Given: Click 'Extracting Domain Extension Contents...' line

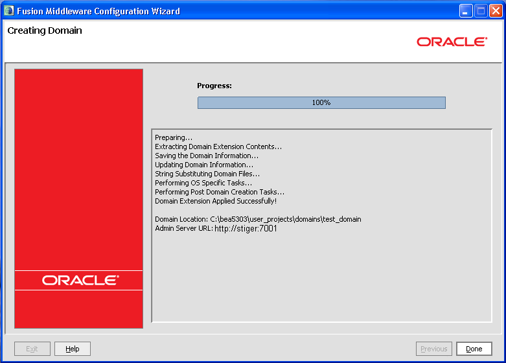Looking at the screenshot, I should [218, 146].
